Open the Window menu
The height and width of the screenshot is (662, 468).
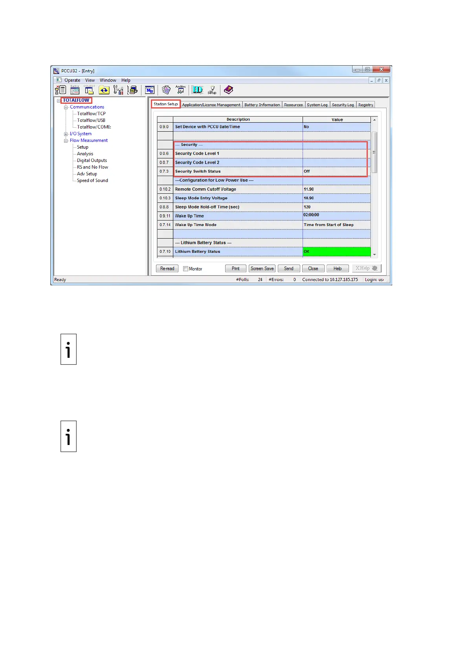click(x=108, y=80)
